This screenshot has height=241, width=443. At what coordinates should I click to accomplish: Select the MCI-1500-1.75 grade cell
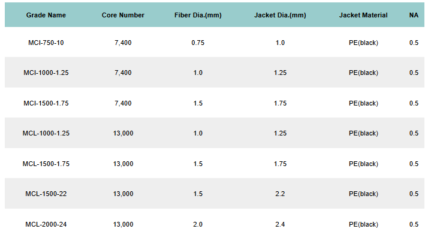pyautogui.click(x=46, y=103)
